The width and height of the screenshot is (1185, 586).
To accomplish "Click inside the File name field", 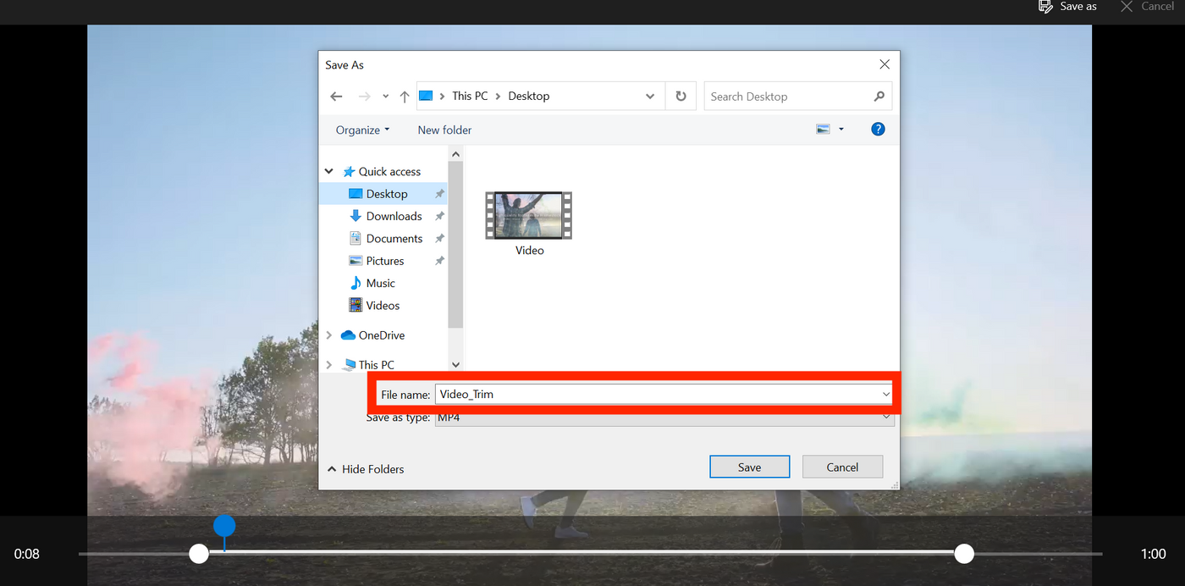I will click(592, 393).
